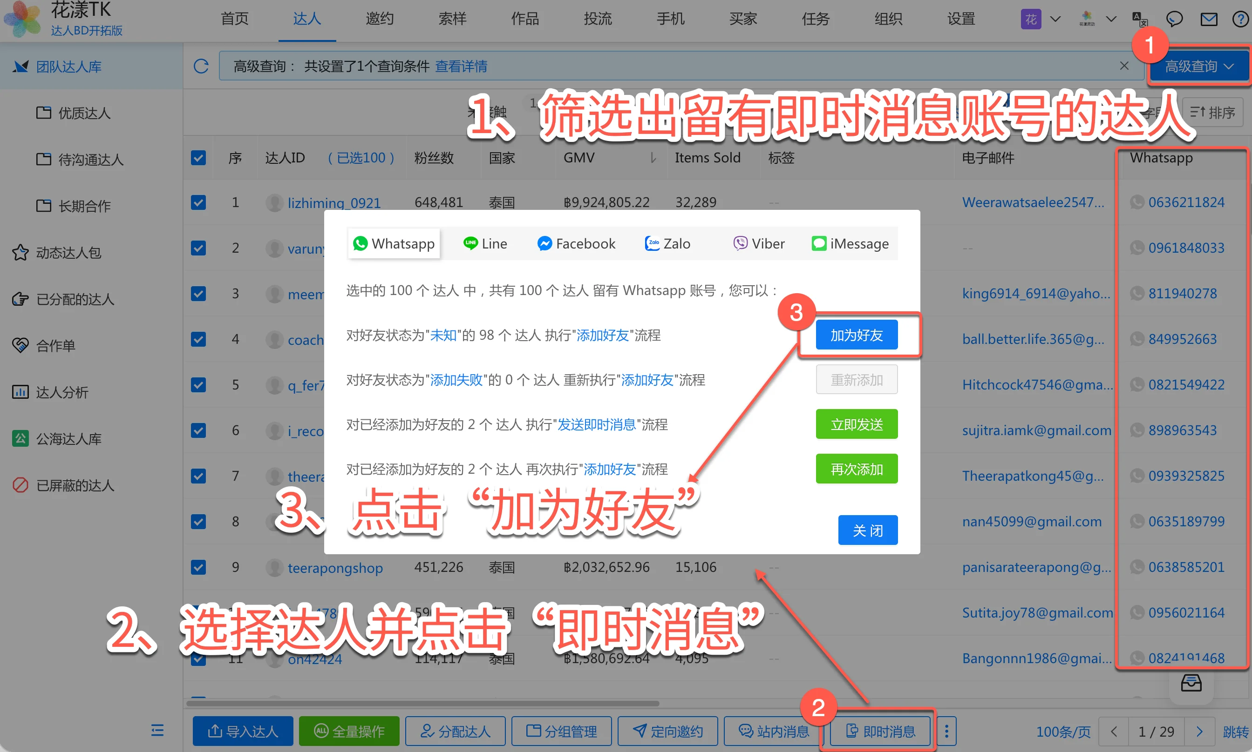Click the translate language icon in top bar
The height and width of the screenshot is (752, 1252).
[1140, 20]
